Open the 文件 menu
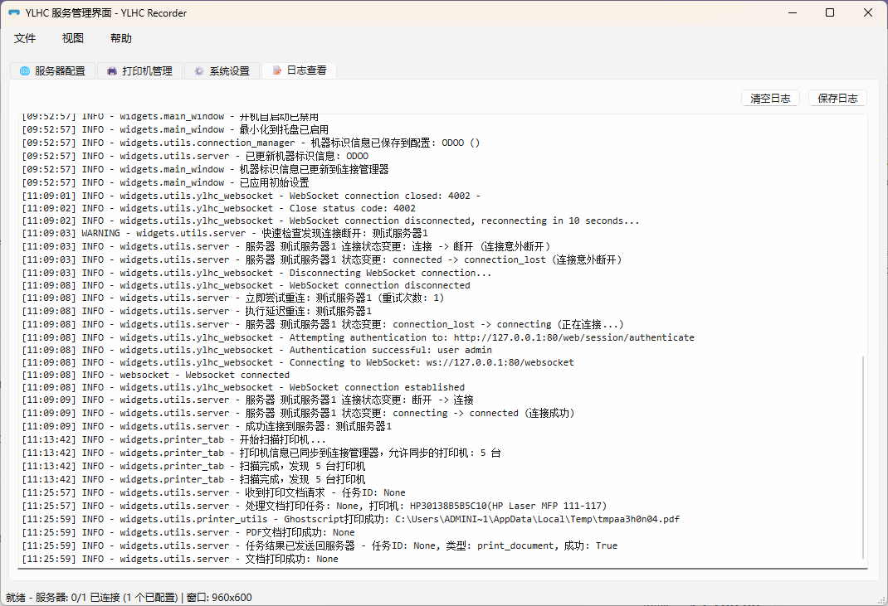This screenshot has height=606, width=888. (25, 38)
